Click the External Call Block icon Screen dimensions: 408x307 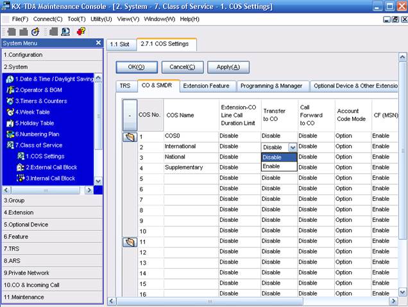21,168
